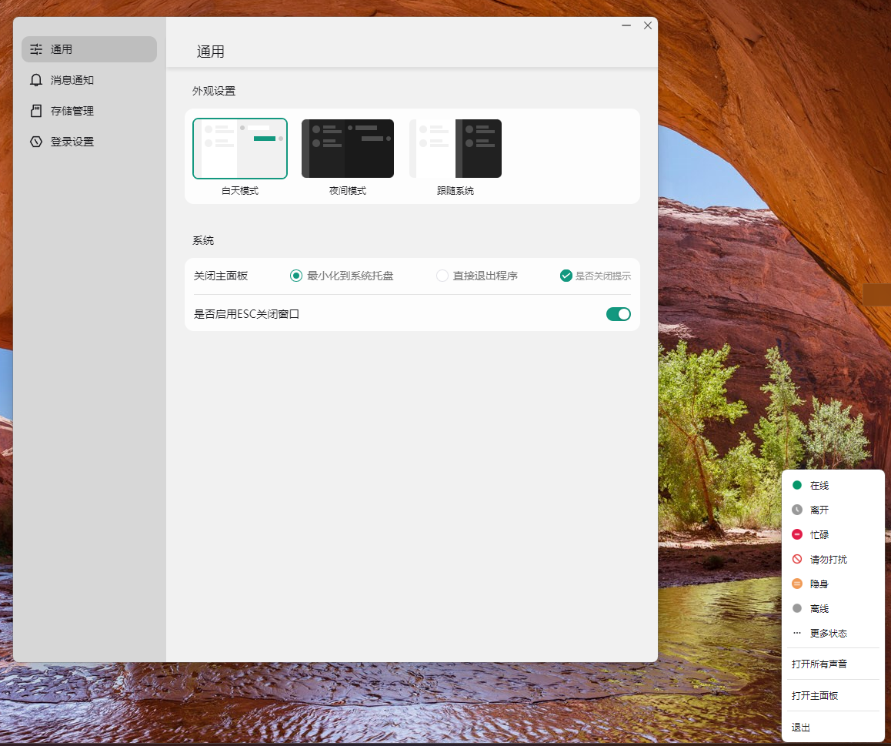891x746 pixels.
Task: Choose the 夜间模式 theme thumbnail
Action: 348,149
